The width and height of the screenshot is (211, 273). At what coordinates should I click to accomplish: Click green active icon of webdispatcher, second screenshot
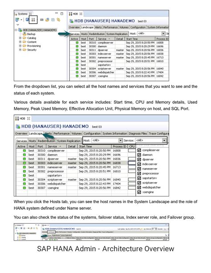(24, 183)
